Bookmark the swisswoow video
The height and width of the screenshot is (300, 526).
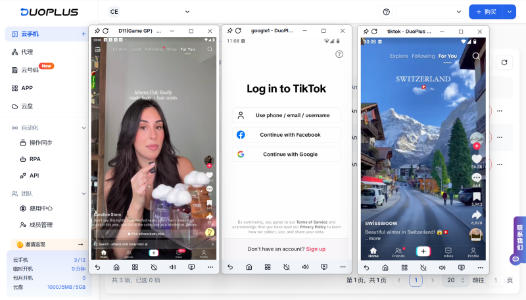pyautogui.click(x=477, y=196)
